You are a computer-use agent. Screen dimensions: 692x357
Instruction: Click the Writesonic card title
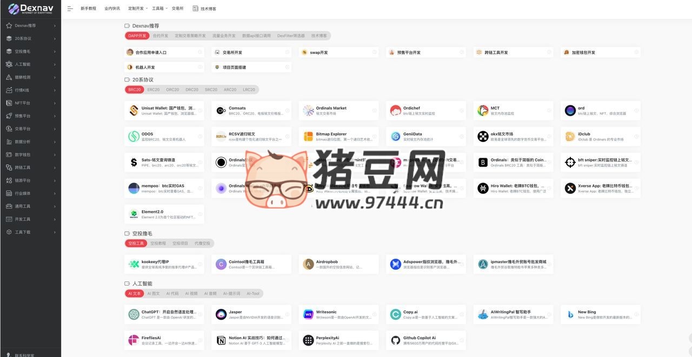pos(327,312)
